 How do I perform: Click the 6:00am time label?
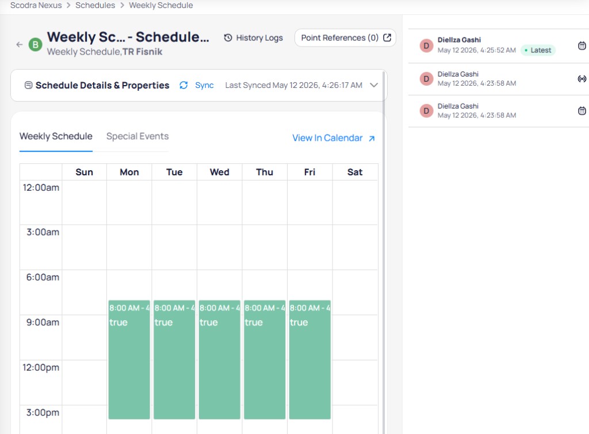(43, 277)
